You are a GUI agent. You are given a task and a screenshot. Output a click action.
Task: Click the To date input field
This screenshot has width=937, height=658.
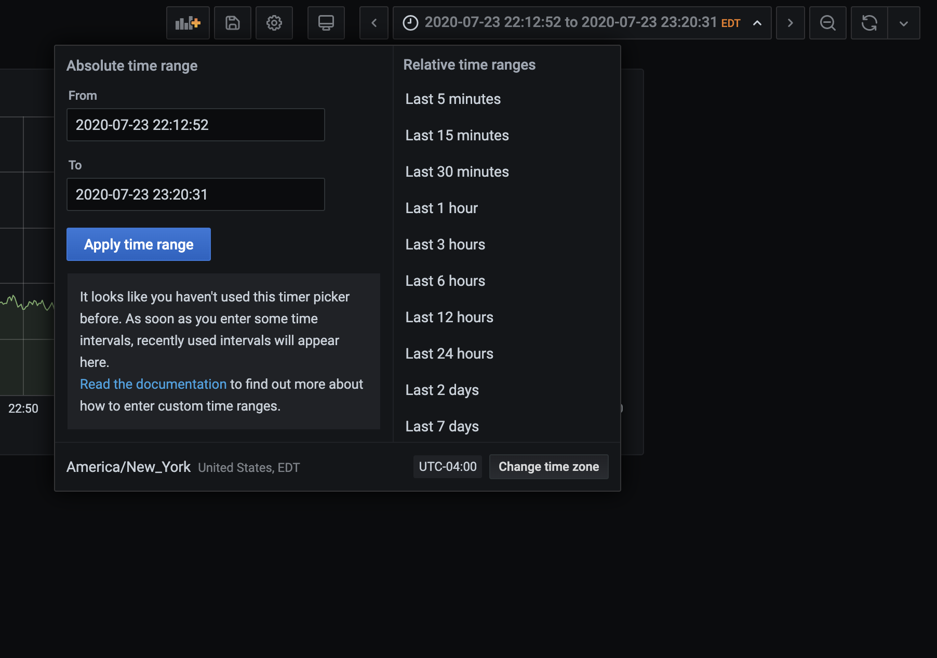coord(195,194)
